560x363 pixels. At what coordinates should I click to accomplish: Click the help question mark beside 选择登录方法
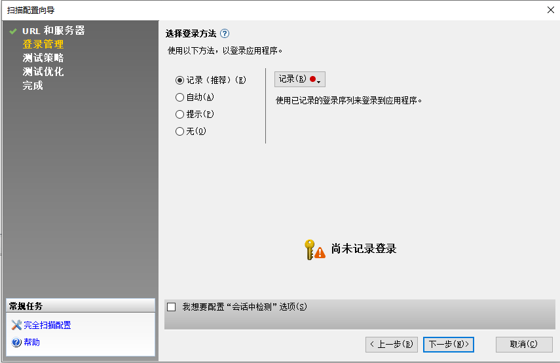click(x=225, y=33)
